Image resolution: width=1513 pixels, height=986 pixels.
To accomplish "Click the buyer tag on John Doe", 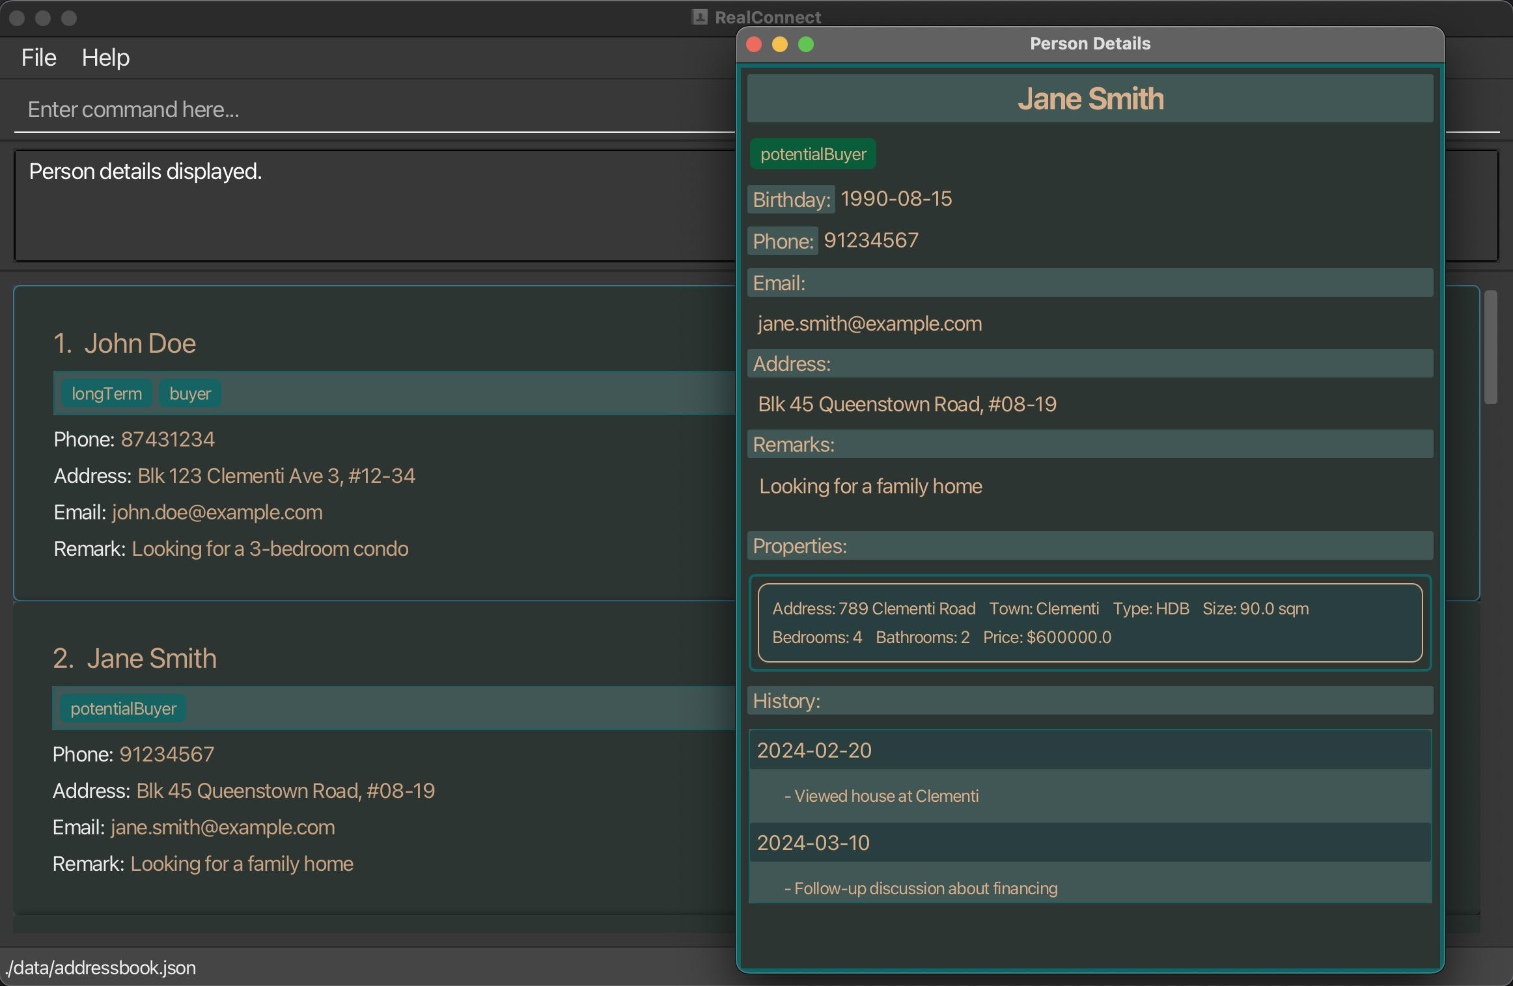I will 190,394.
